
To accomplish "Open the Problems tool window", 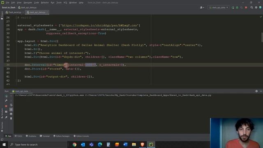I will click(31, 136).
